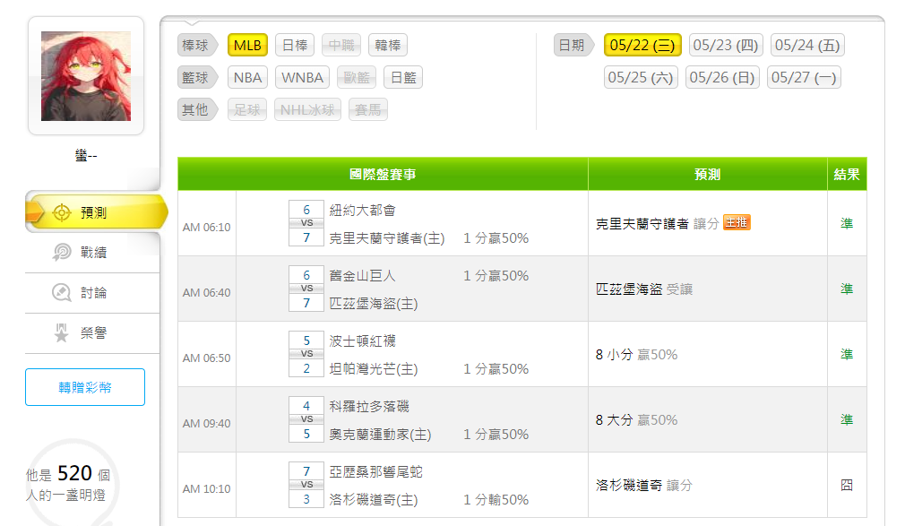This screenshot has height=526, width=905.
Task: Click the AM 09:40 game time
Action: (x=207, y=423)
